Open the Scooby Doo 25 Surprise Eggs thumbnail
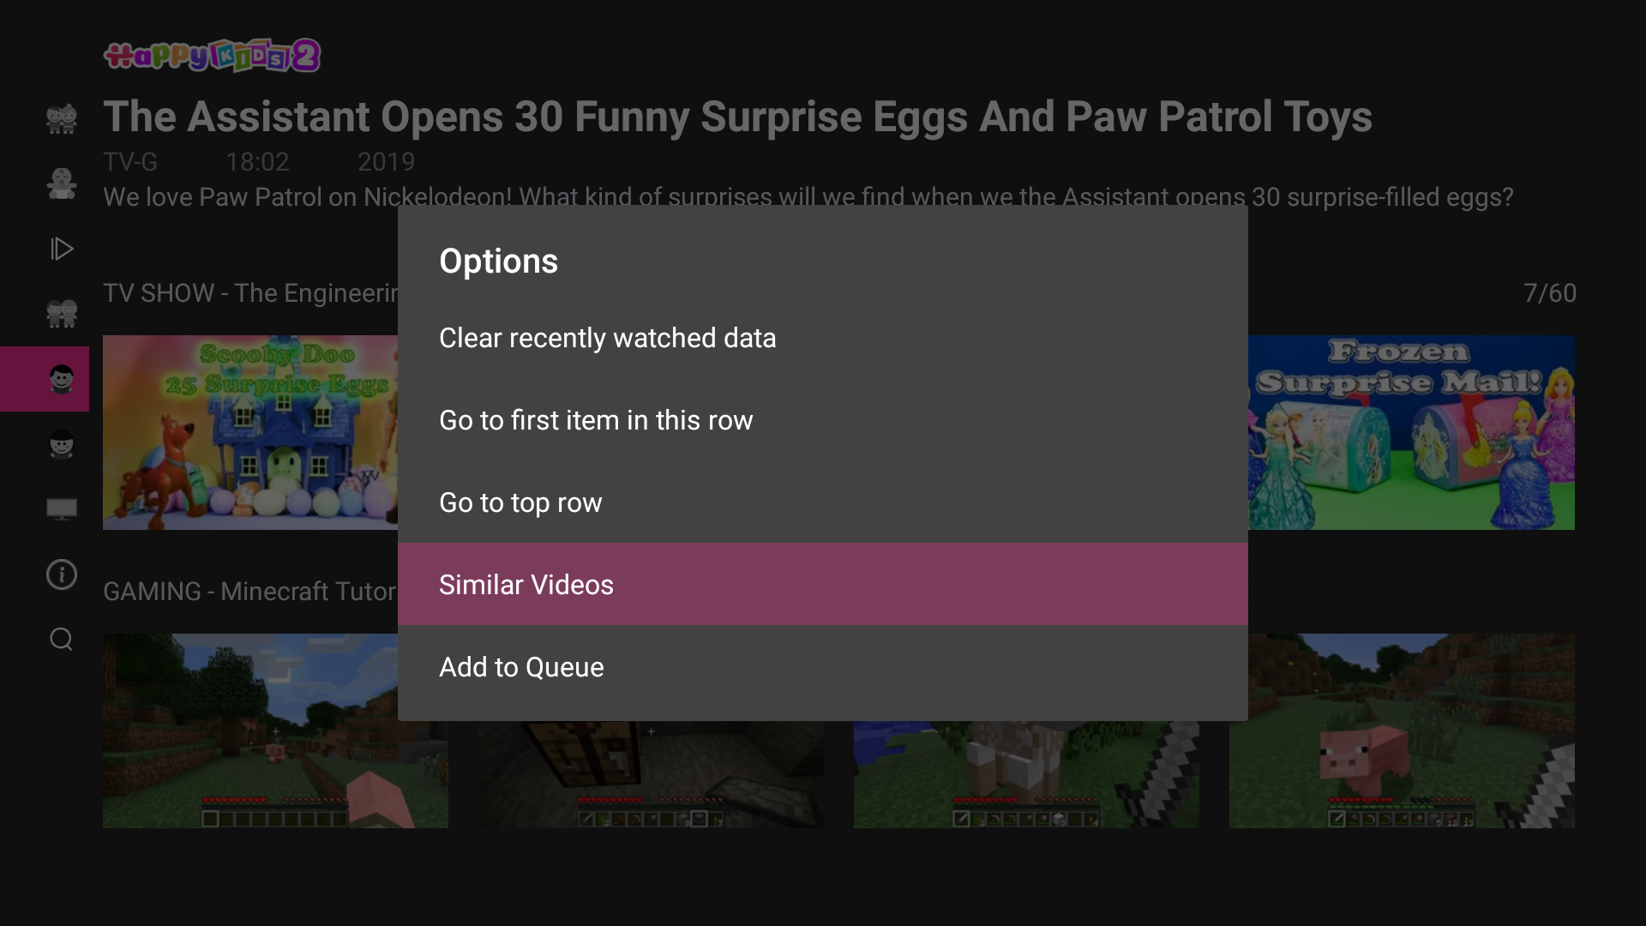The width and height of the screenshot is (1646, 926). [249, 432]
